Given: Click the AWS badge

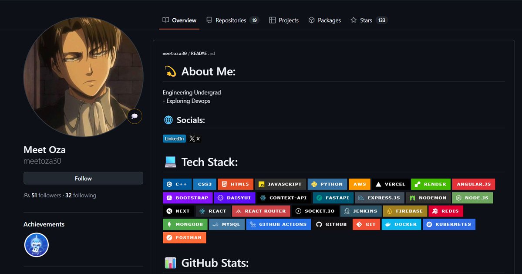Looking at the screenshot, I should 360,184.
